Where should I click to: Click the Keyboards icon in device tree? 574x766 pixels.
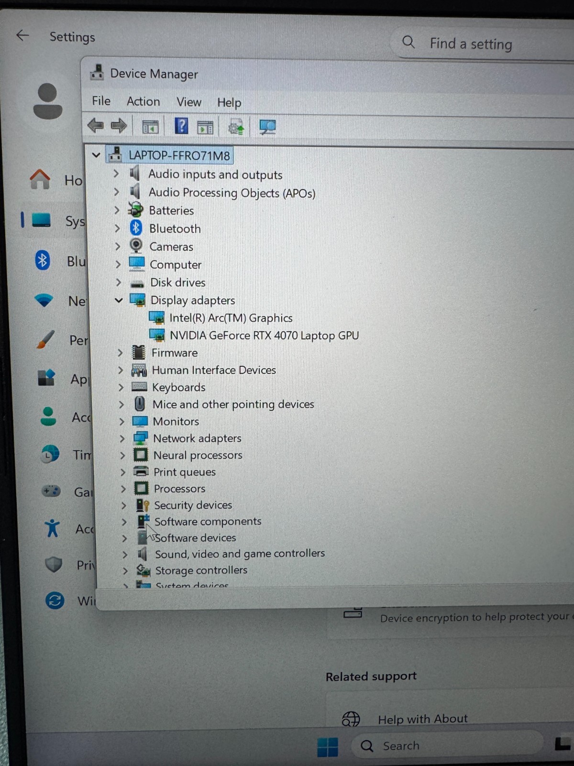139,386
